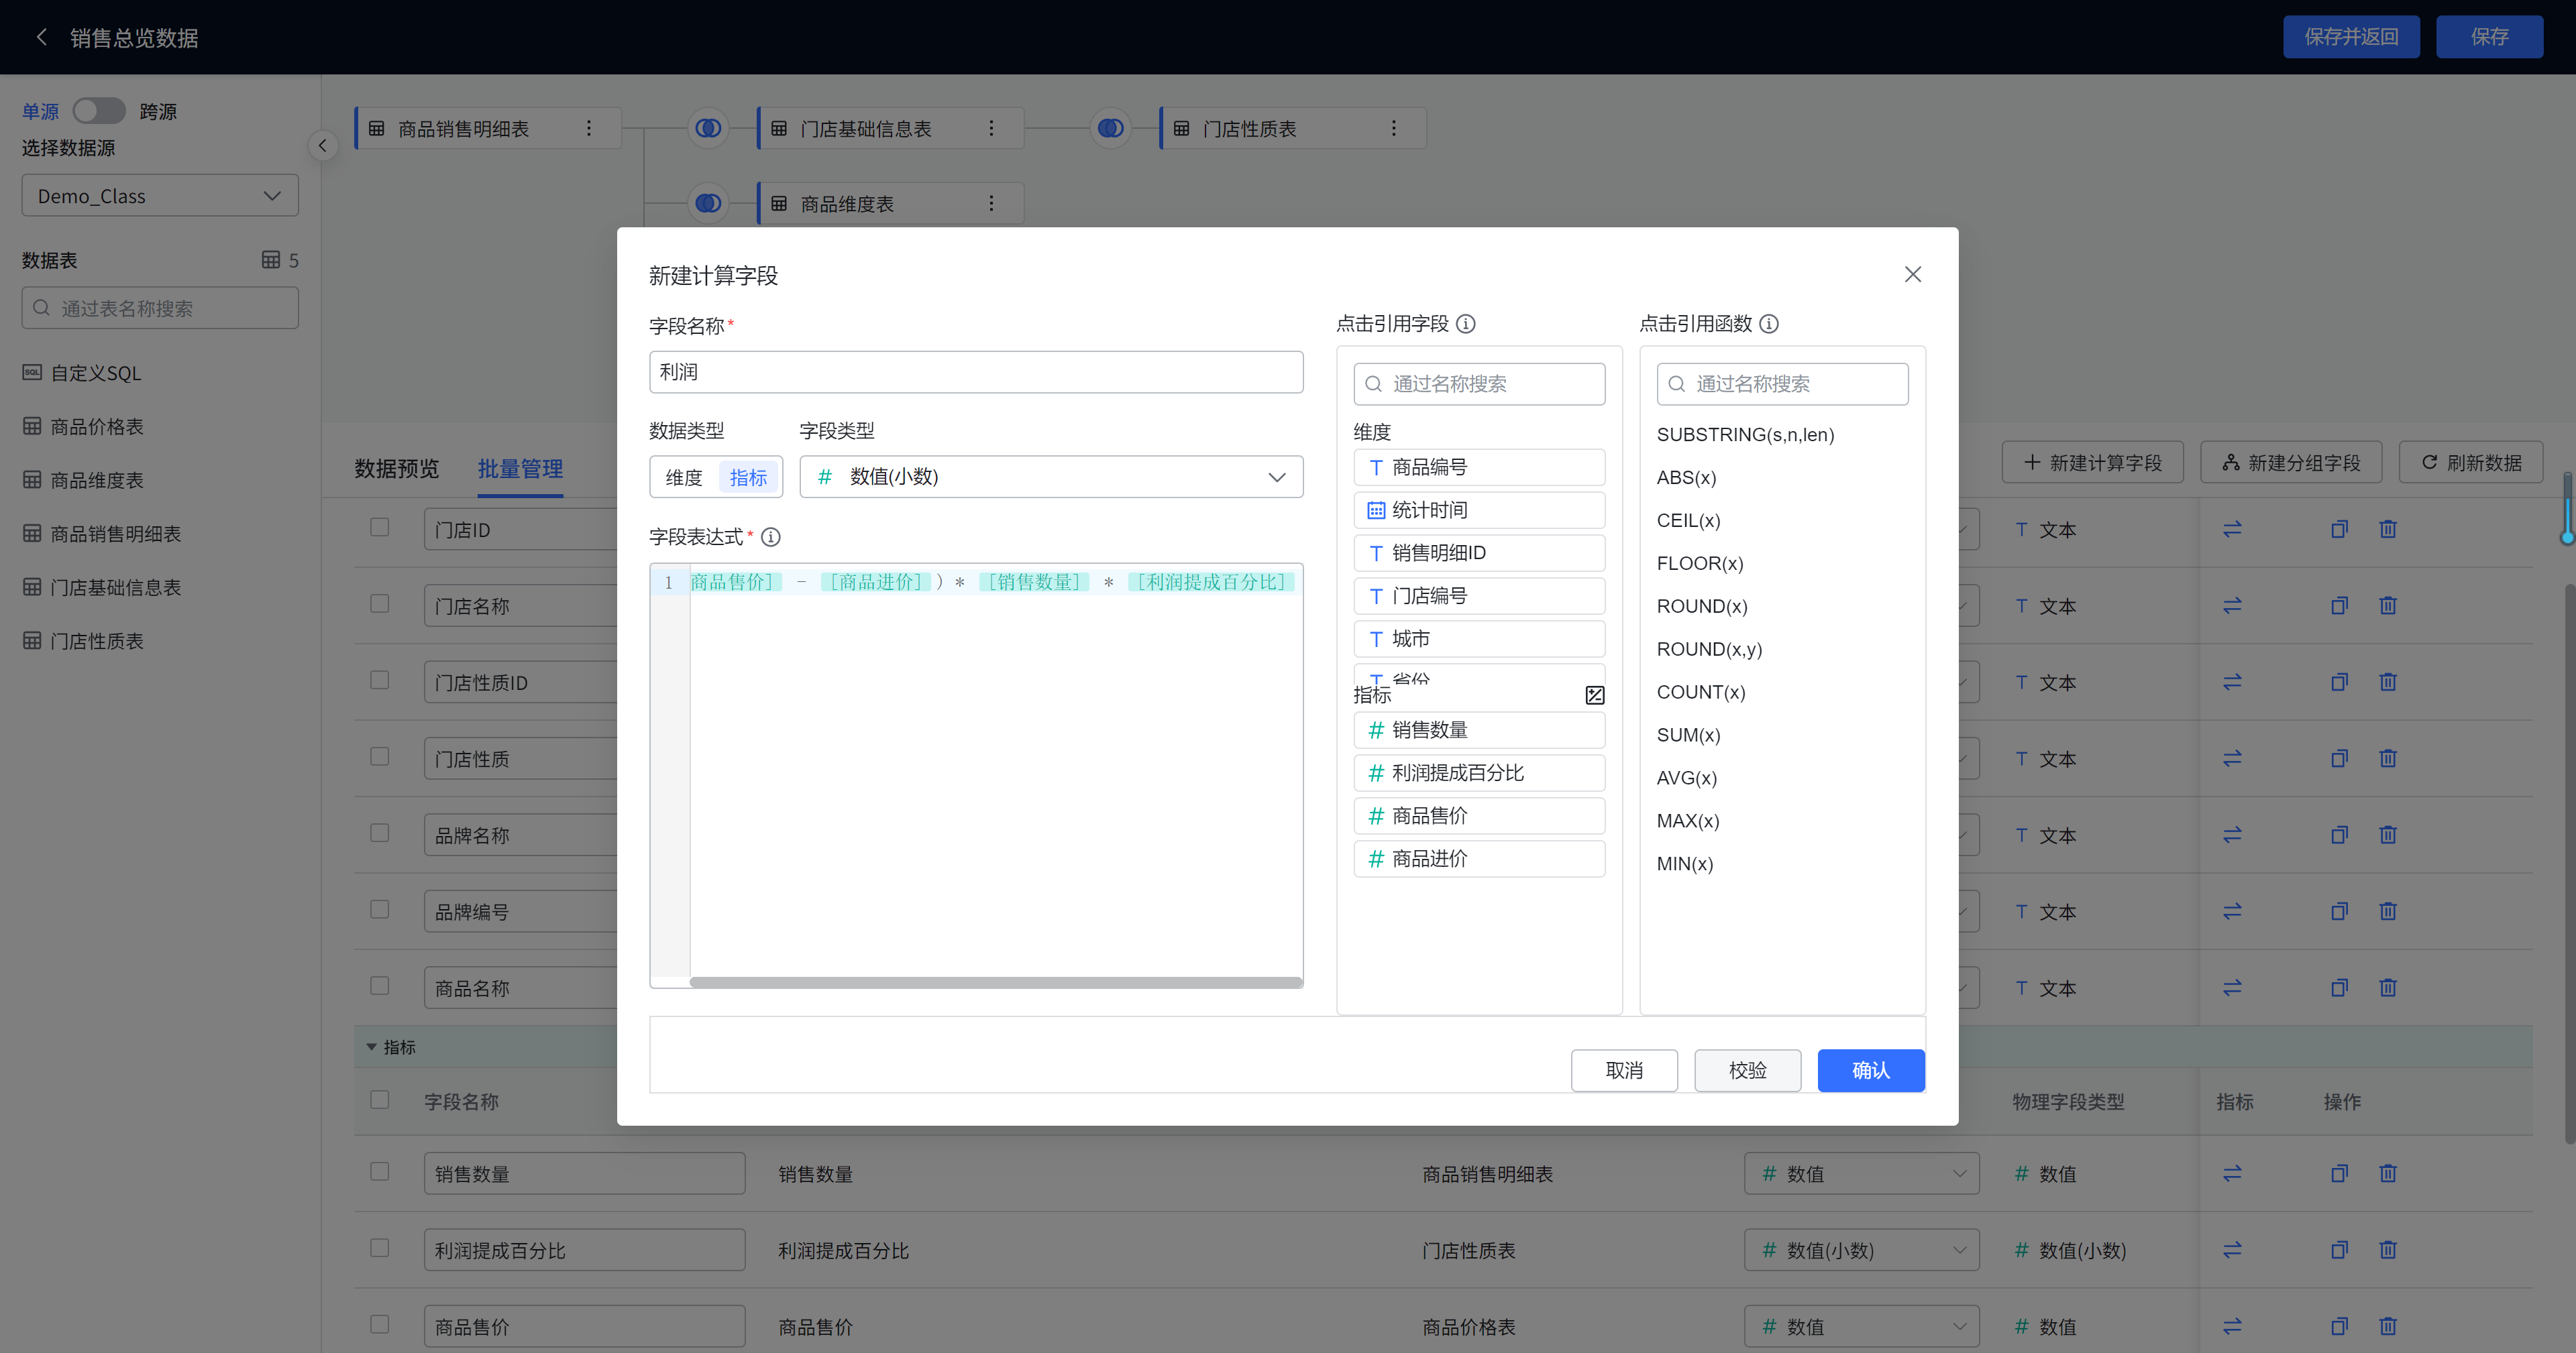The image size is (2576, 1353).
Task: Open the options menu of 门店性质表 node
Action: tap(1393, 128)
